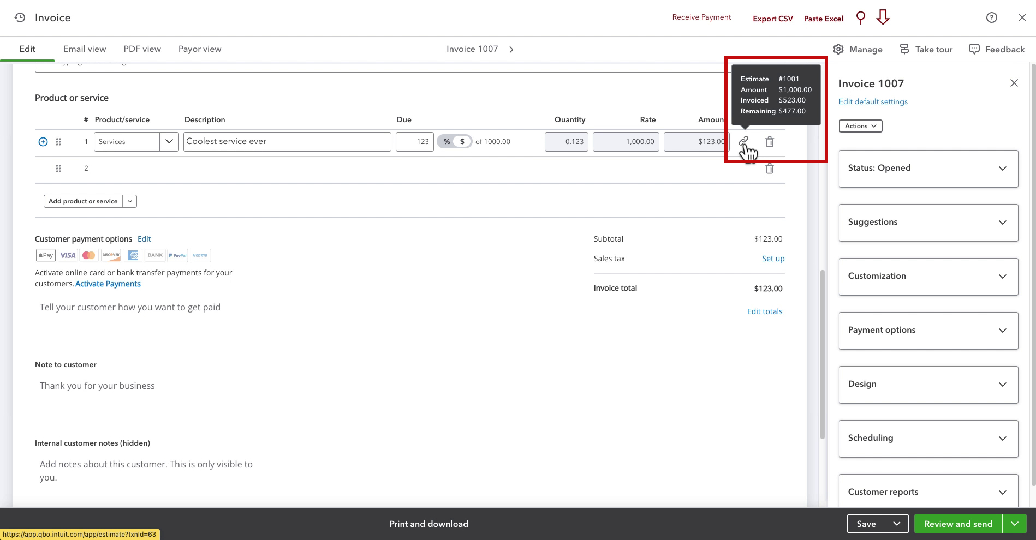Open the invoice history clock icon

[x=20, y=17]
